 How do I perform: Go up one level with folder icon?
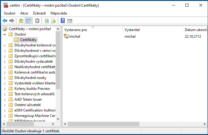(21, 21)
